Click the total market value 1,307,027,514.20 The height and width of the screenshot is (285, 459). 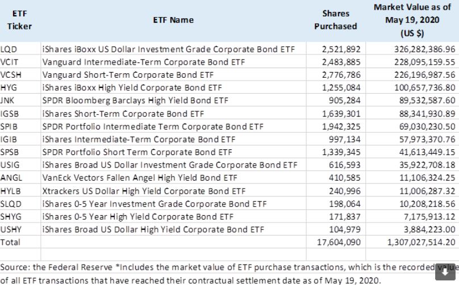(422, 242)
